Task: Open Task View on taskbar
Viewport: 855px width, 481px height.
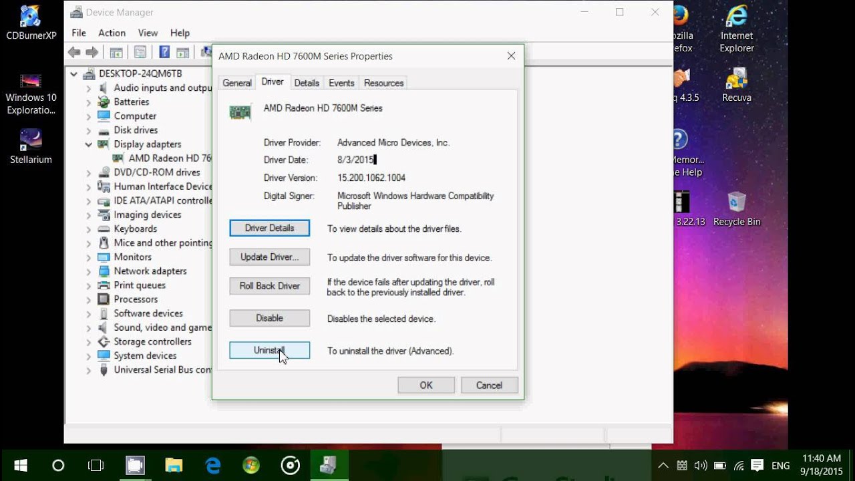Action: 96,465
